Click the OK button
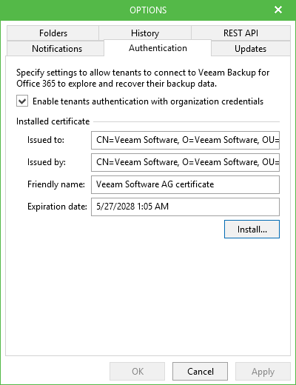The height and width of the screenshot is (385, 296). 137,371
